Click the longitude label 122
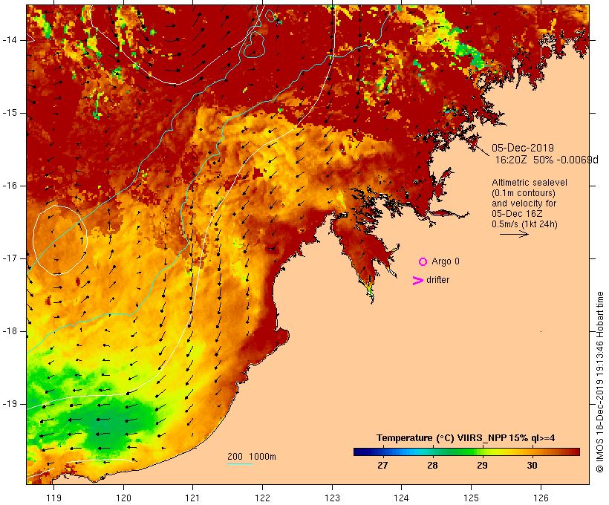This screenshot has width=609, height=505. pos(262,498)
